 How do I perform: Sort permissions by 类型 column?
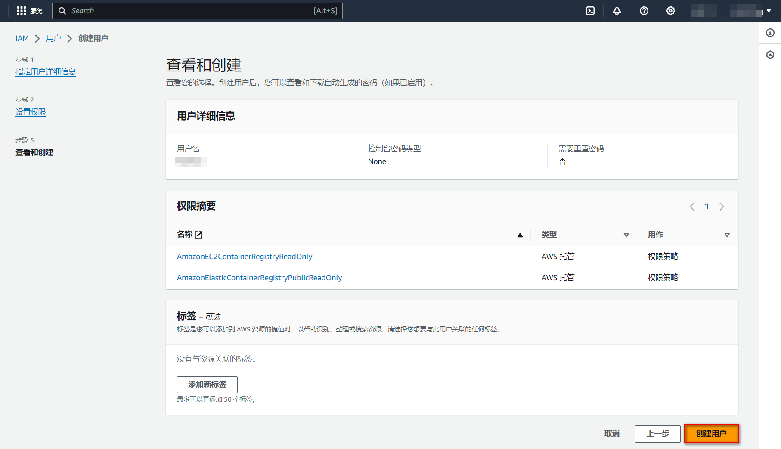[x=626, y=235]
